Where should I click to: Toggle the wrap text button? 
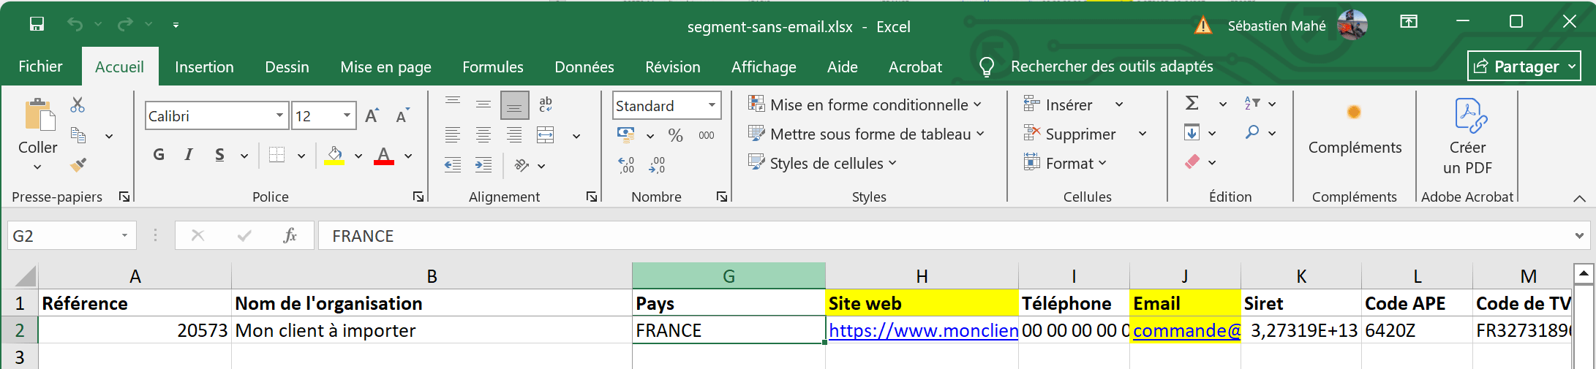(x=546, y=104)
